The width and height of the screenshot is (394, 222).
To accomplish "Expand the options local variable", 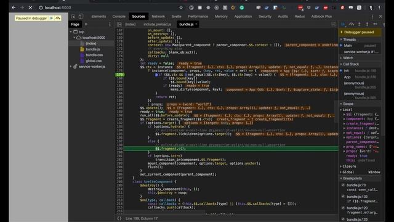I will [344, 138].
